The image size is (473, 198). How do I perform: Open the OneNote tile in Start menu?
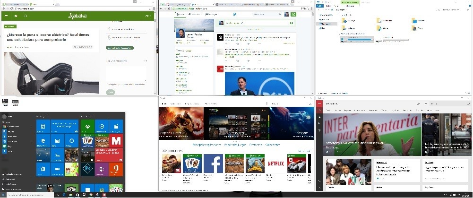(102, 169)
